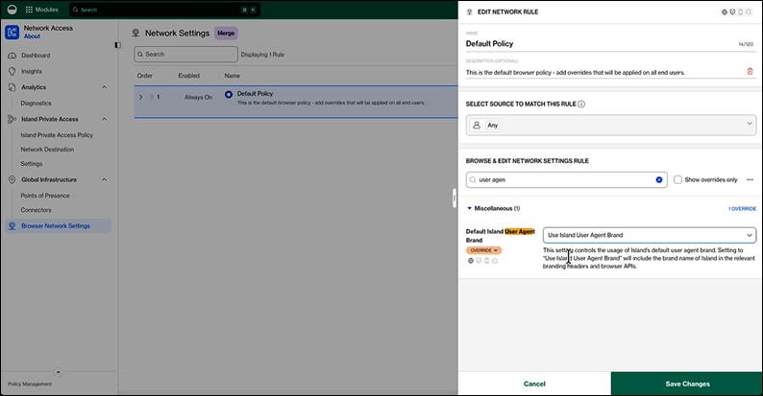Collapse the Island Private Access section
763x396 pixels.
pyautogui.click(x=104, y=119)
